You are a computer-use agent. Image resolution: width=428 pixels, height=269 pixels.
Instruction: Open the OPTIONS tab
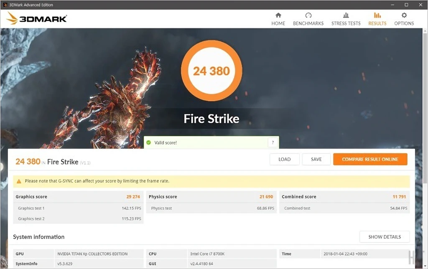pos(404,19)
